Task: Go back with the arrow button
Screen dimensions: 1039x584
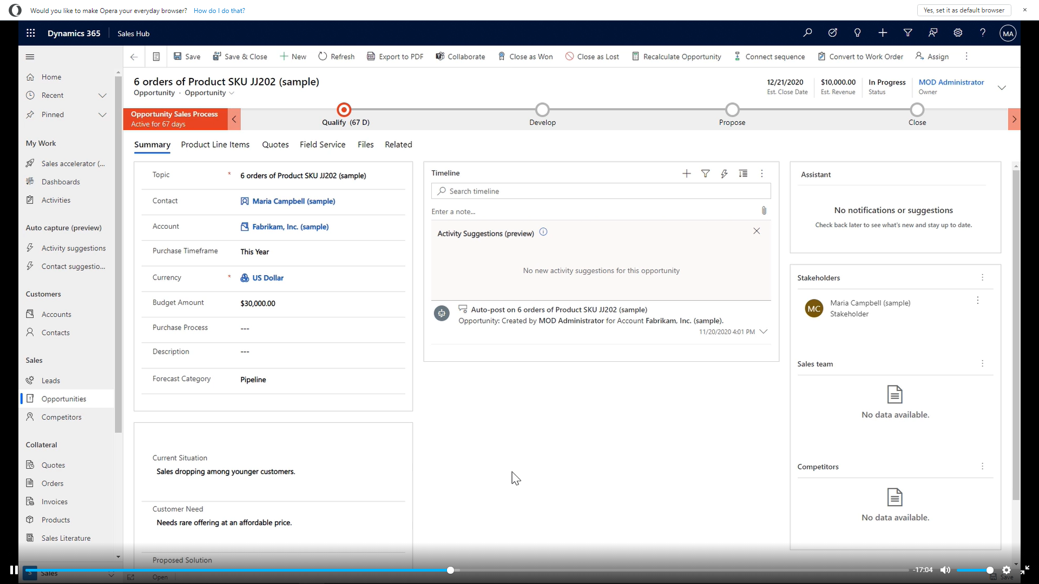Action: click(134, 57)
